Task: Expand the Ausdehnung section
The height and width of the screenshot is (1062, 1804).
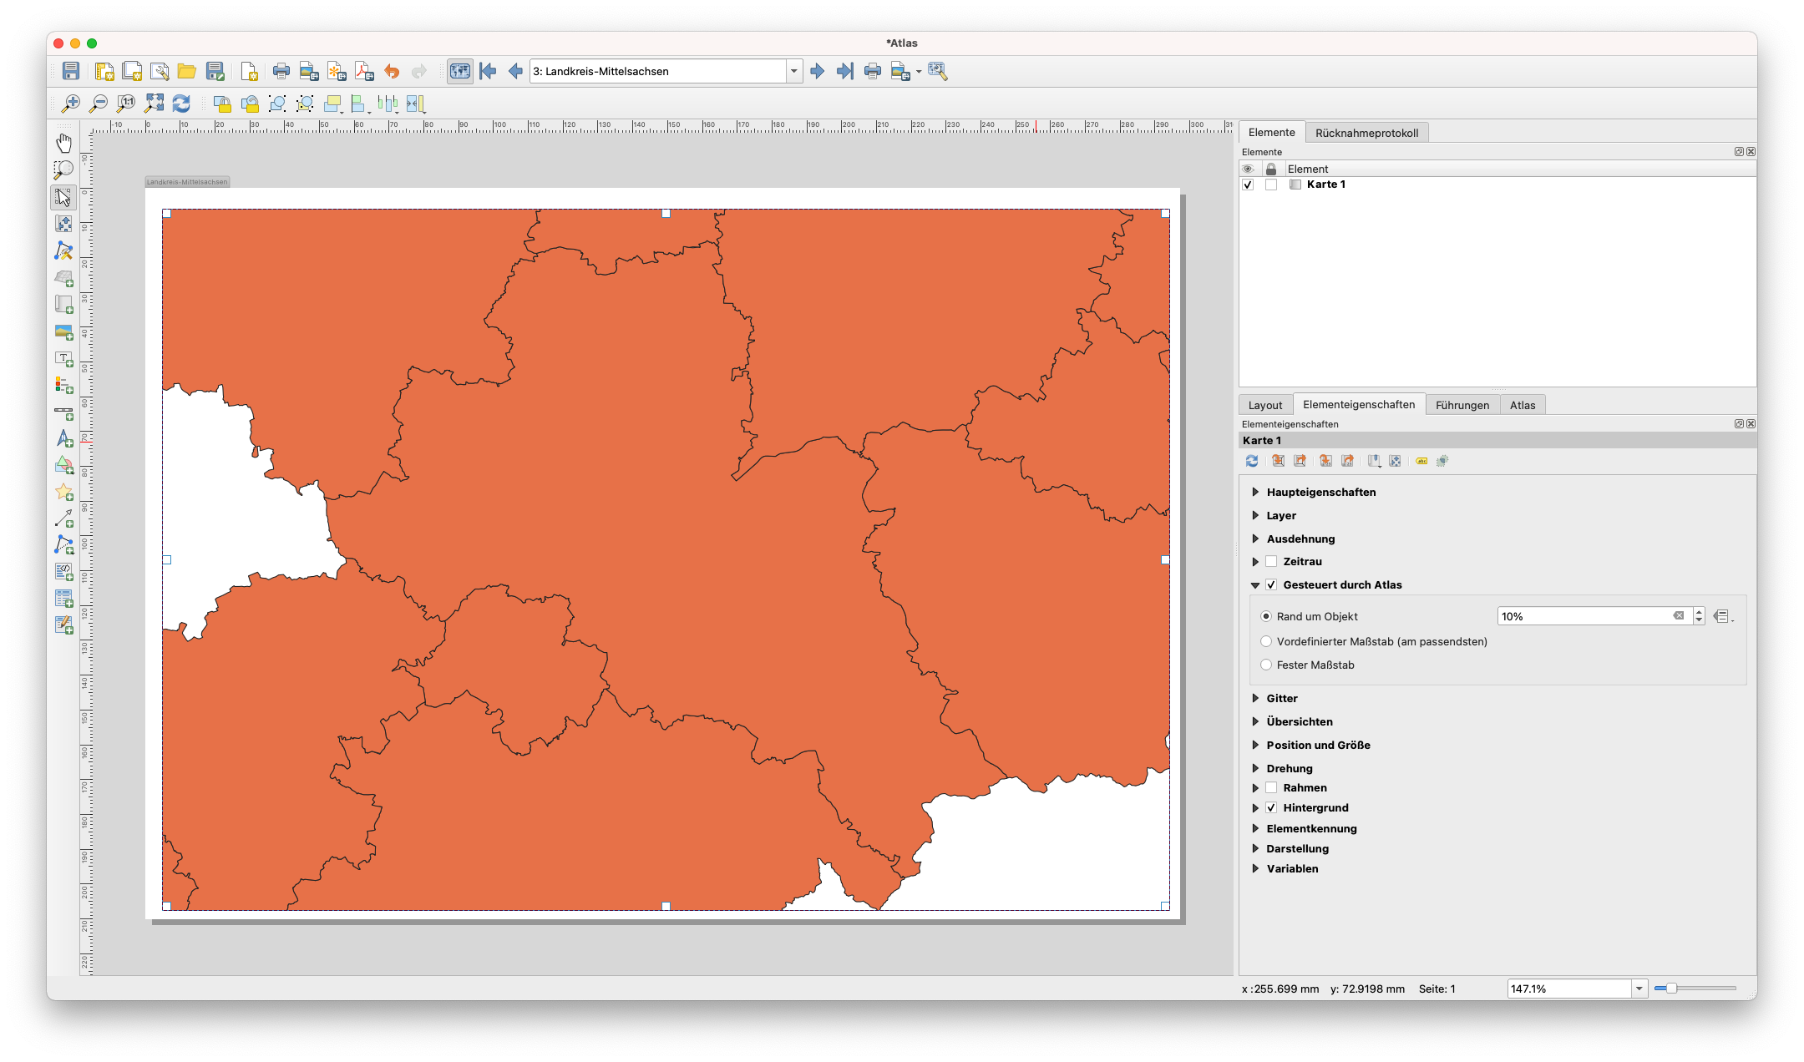Action: point(1255,539)
